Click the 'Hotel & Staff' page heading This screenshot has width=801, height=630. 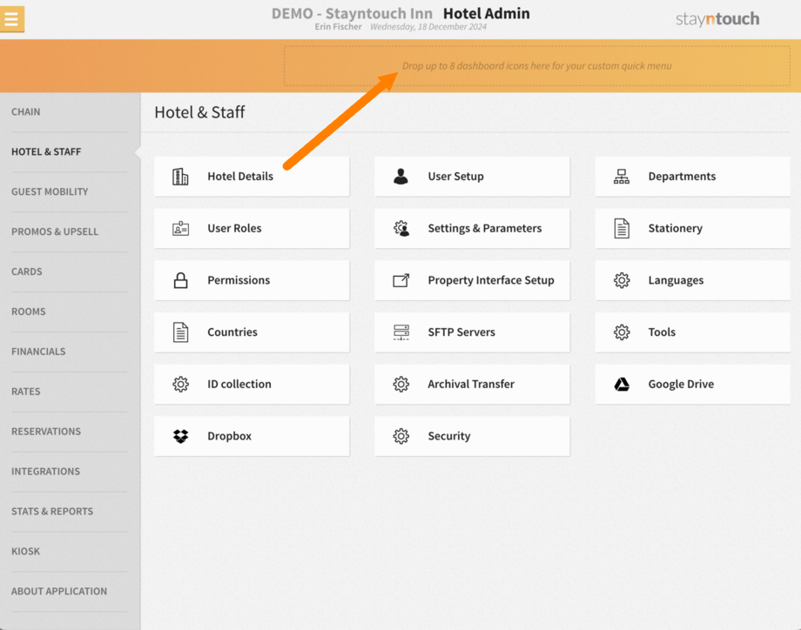199,112
